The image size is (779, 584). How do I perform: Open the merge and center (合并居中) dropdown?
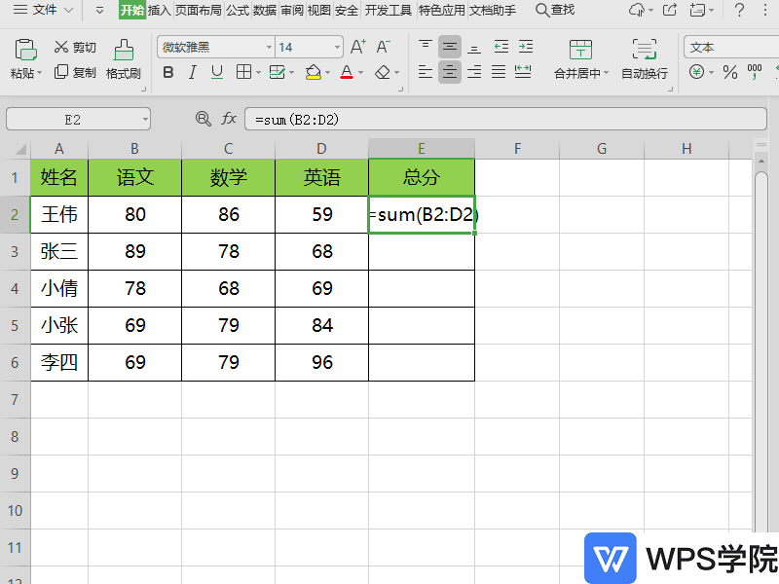click(606, 73)
